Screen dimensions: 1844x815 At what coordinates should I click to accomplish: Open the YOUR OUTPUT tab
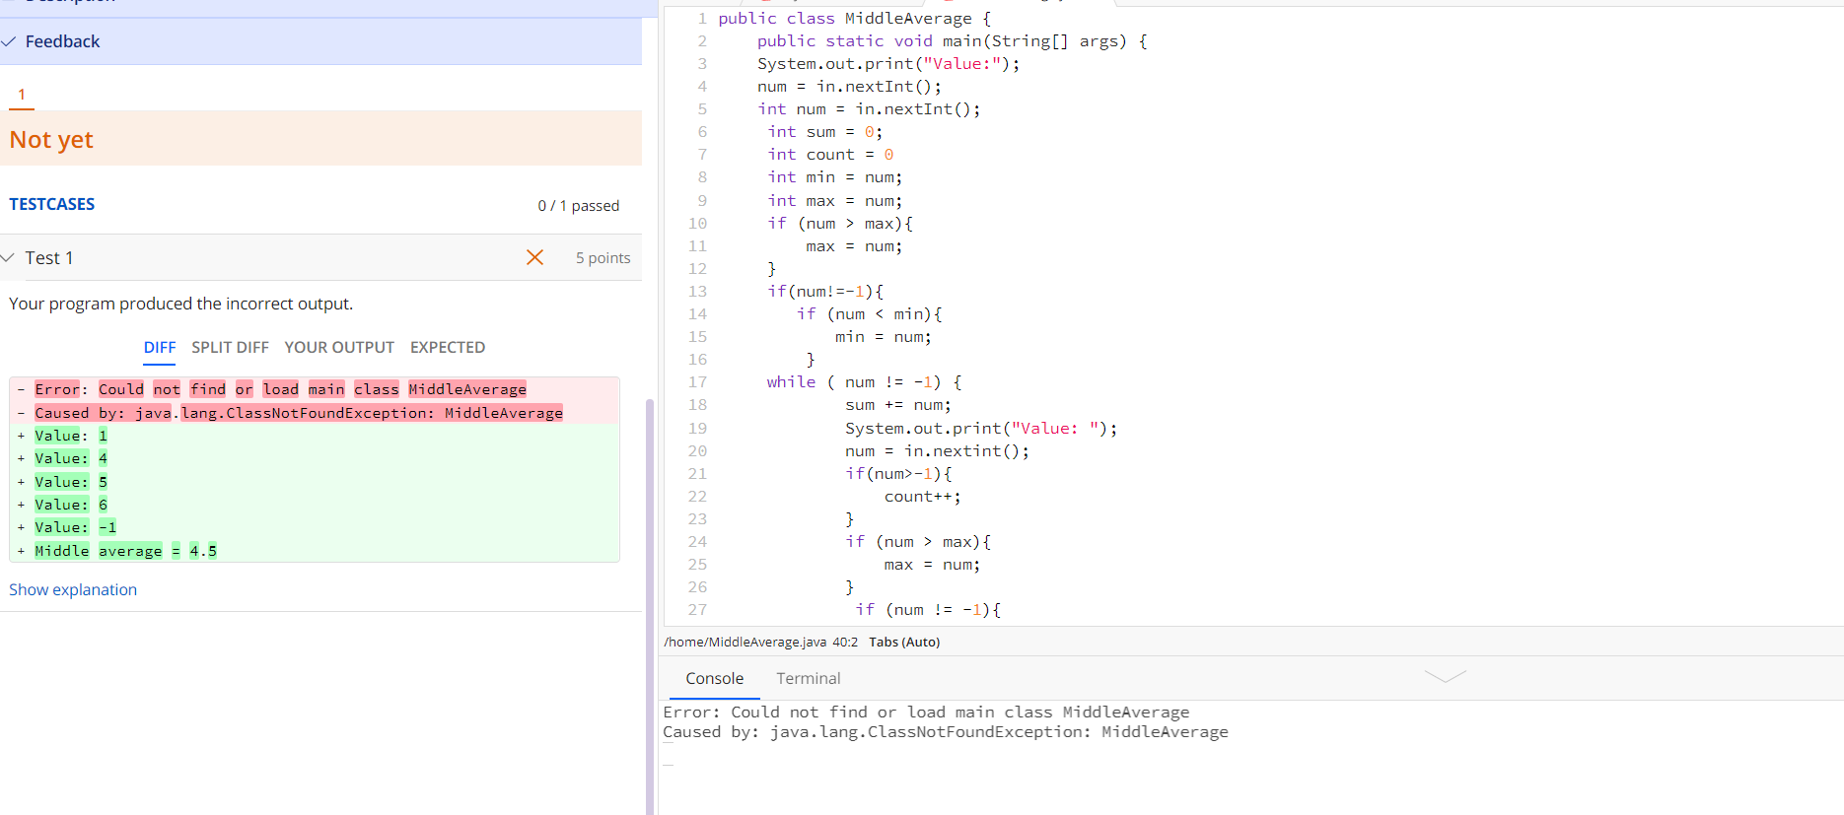pos(339,347)
